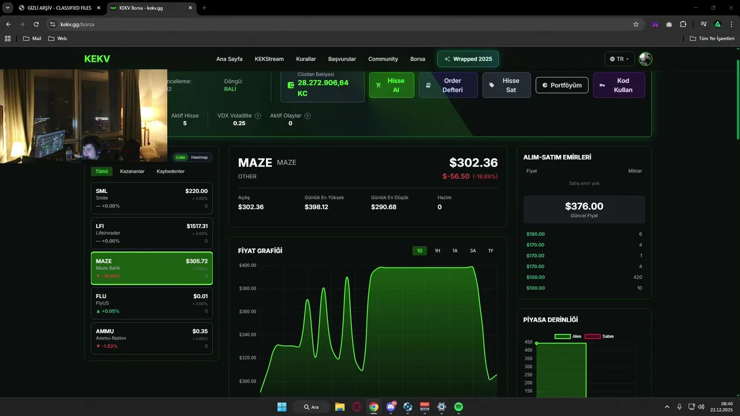740x416 pixels.
Task: Open the Extensions puzzle icon
Action: click(x=683, y=24)
